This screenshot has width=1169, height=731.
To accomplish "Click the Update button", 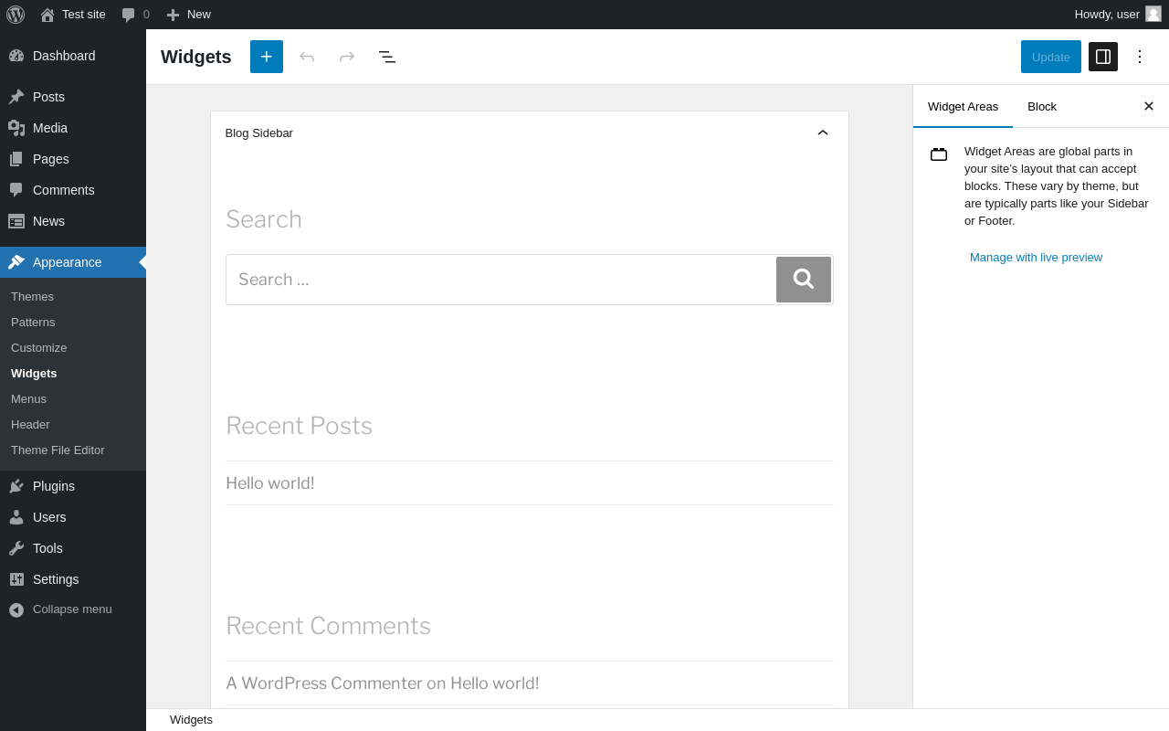I will coord(1051,57).
